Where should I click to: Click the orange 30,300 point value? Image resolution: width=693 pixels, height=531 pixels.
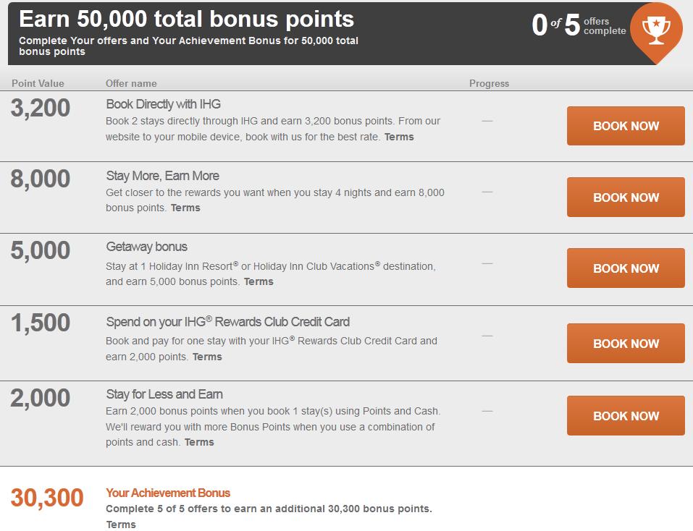pos(47,498)
